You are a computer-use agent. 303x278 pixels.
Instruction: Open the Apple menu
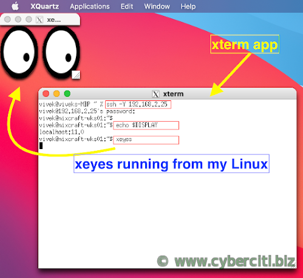pyautogui.click(x=15, y=6)
